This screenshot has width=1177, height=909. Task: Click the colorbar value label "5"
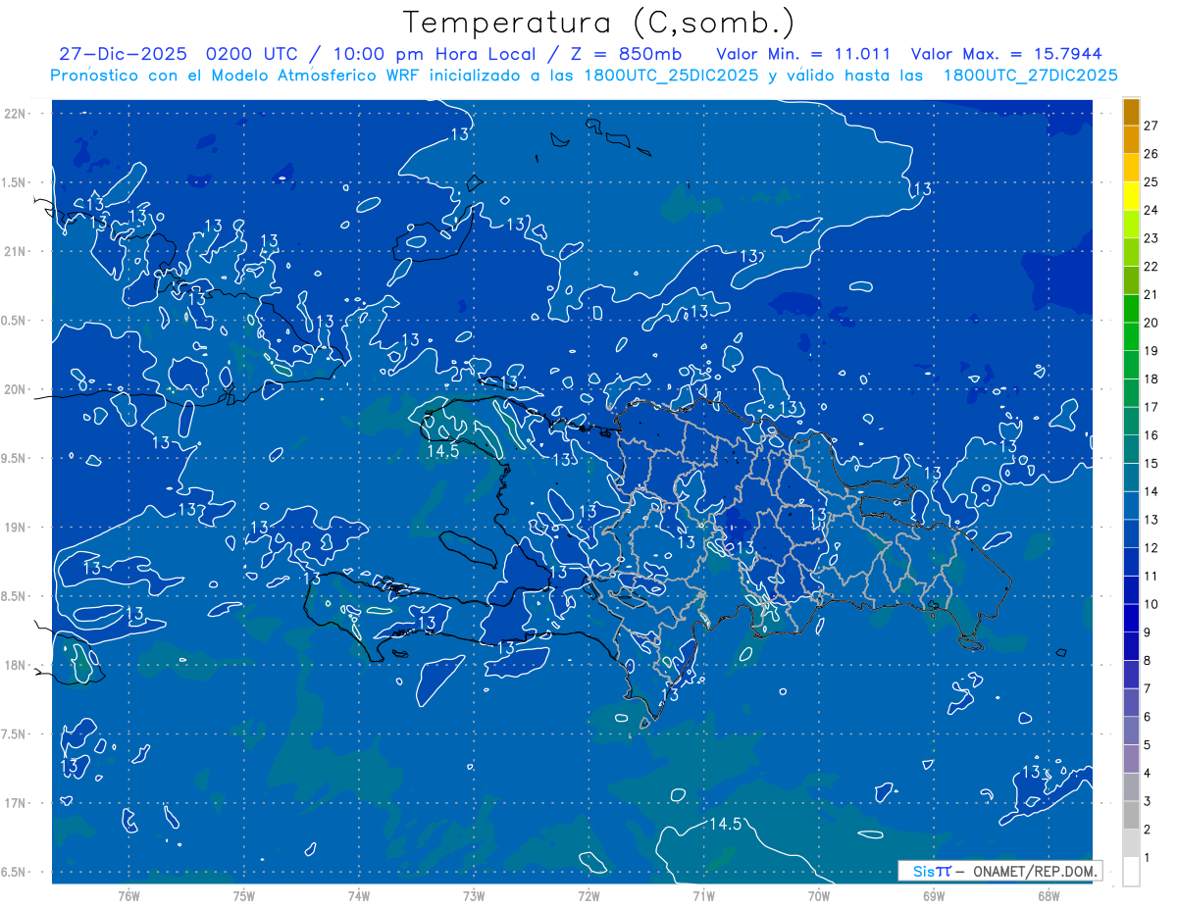[x=1147, y=745]
